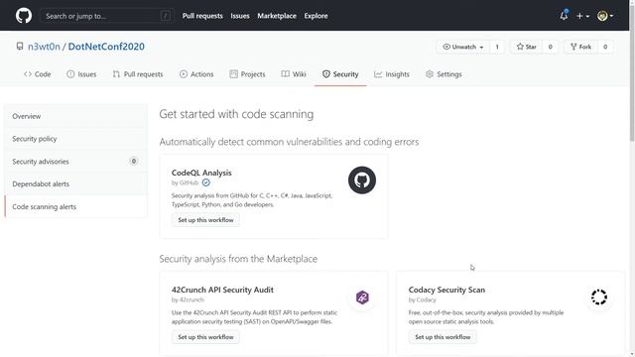Switch to the Code tab
Screen dimensions: 635x357
pyautogui.click(x=38, y=74)
